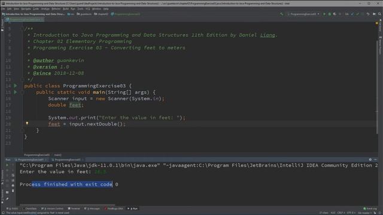
Task: Click the Javadoc fold end marker at line 13
Action: 22,79
